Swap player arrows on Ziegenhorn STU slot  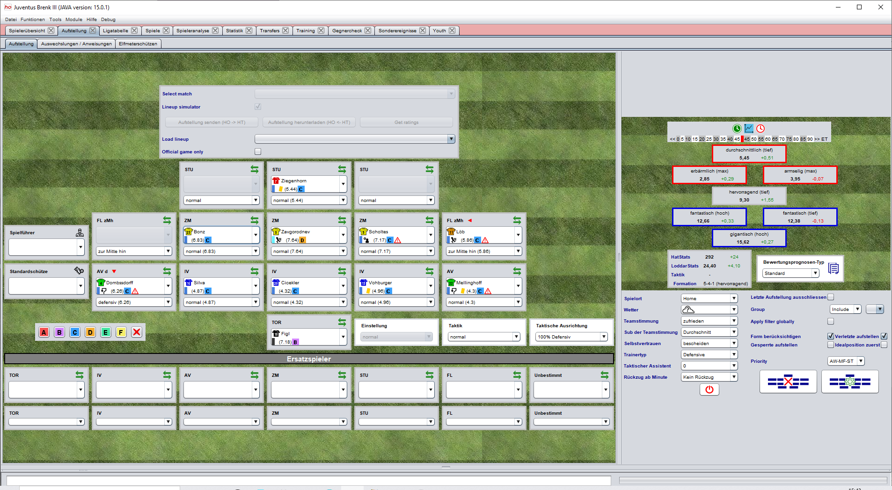click(x=342, y=169)
